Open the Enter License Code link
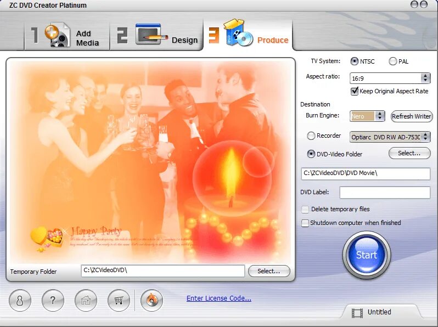This screenshot has width=438, height=327. pos(218,298)
